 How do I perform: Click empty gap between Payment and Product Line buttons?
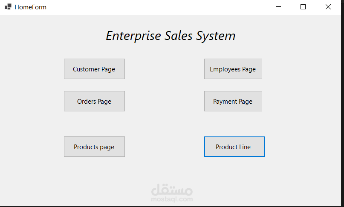coord(233,124)
